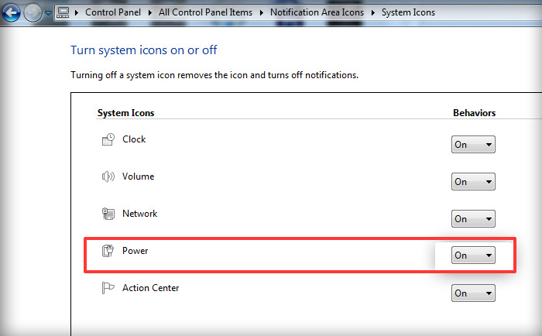
Task: Navigate to Notification Area Icons breadcrumb
Action: 317,12
